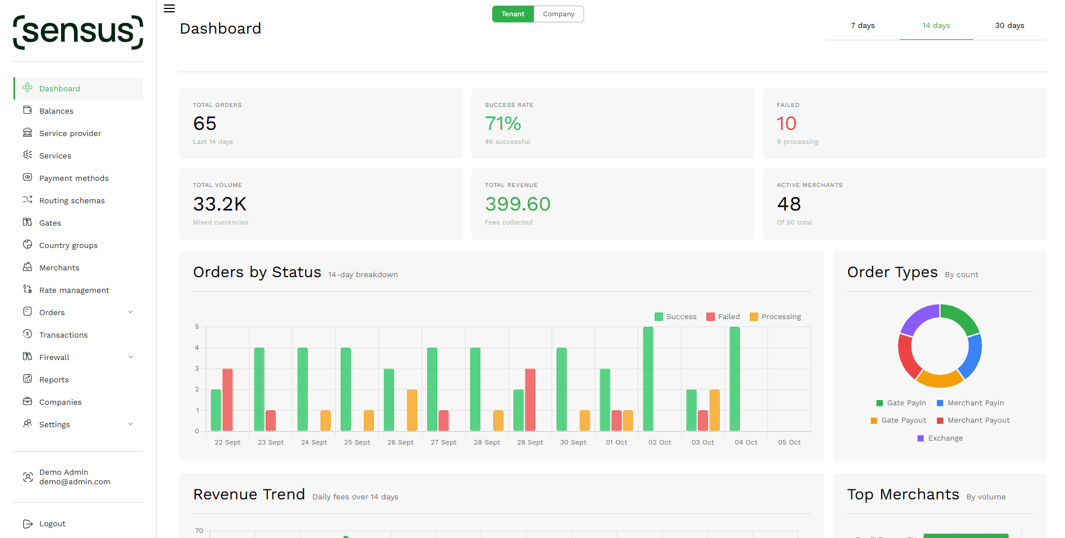Toggle Success series in chart legend

click(x=675, y=317)
